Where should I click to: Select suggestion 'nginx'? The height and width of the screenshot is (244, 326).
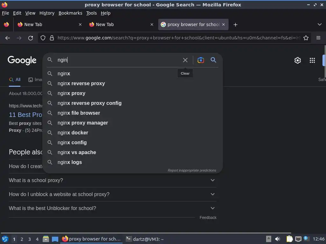tap(132, 74)
